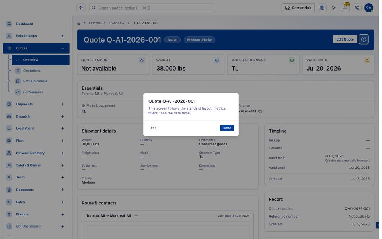Expand the Rates menu section
Viewport: 382px width, 239px height.
[62, 202]
